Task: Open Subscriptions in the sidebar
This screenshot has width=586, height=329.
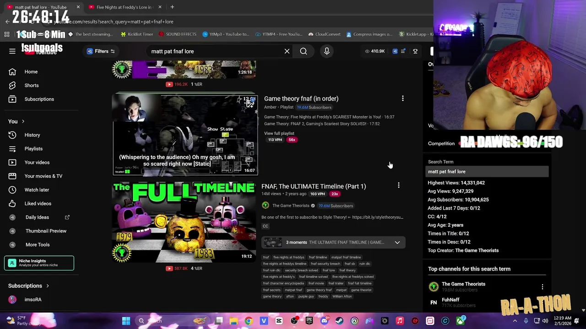Action: (40, 99)
